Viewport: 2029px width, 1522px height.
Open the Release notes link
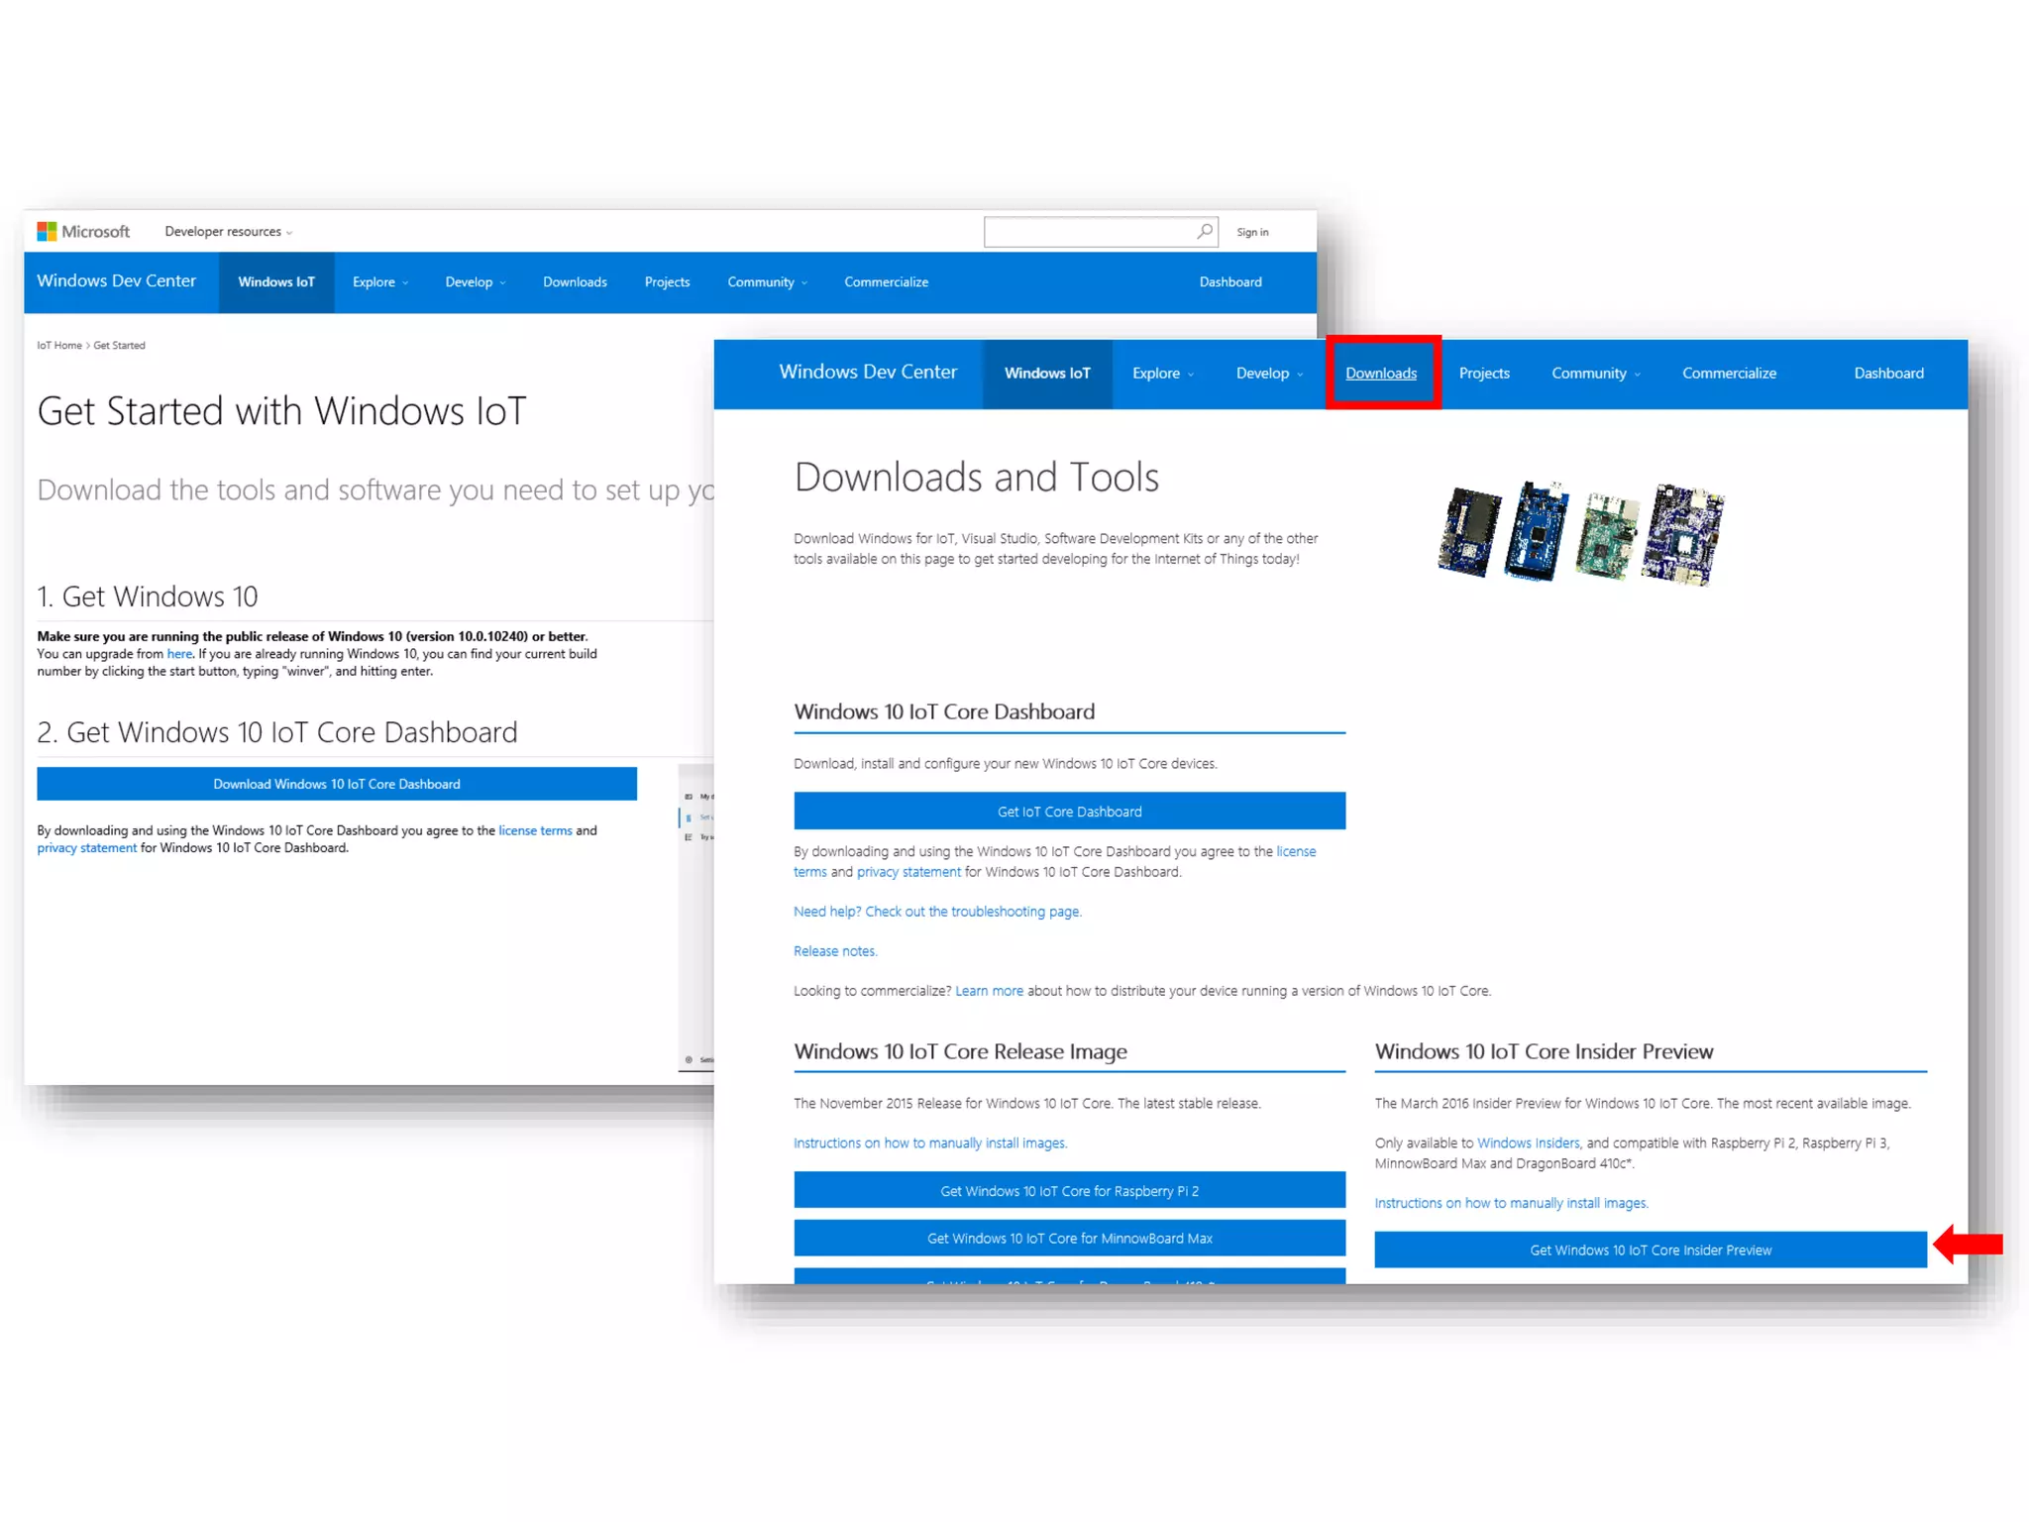coord(834,951)
